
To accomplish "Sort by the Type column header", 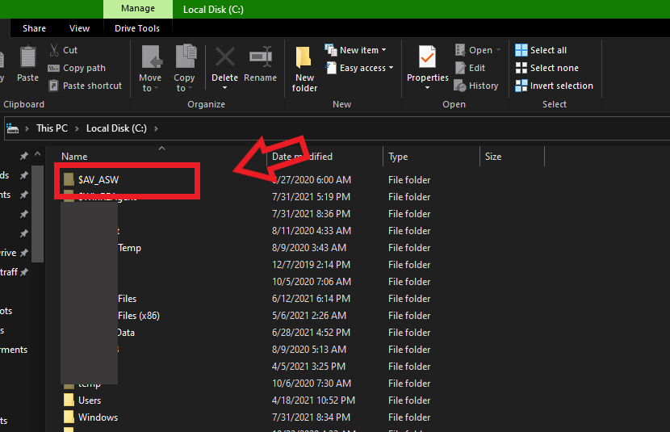I will [x=398, y=157].
